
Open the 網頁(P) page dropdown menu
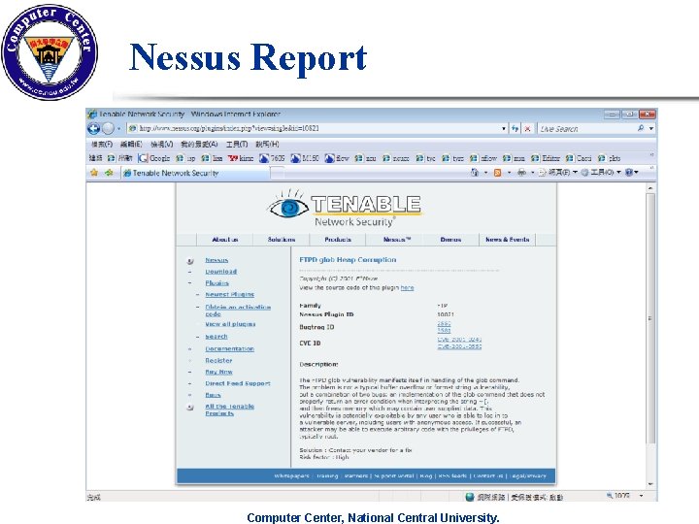(557, 173)
